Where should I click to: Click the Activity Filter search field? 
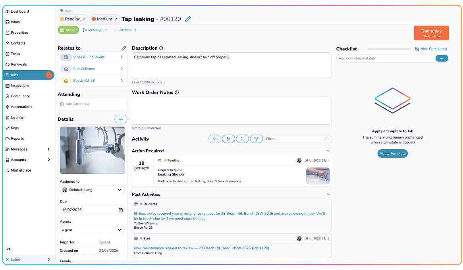297,139
